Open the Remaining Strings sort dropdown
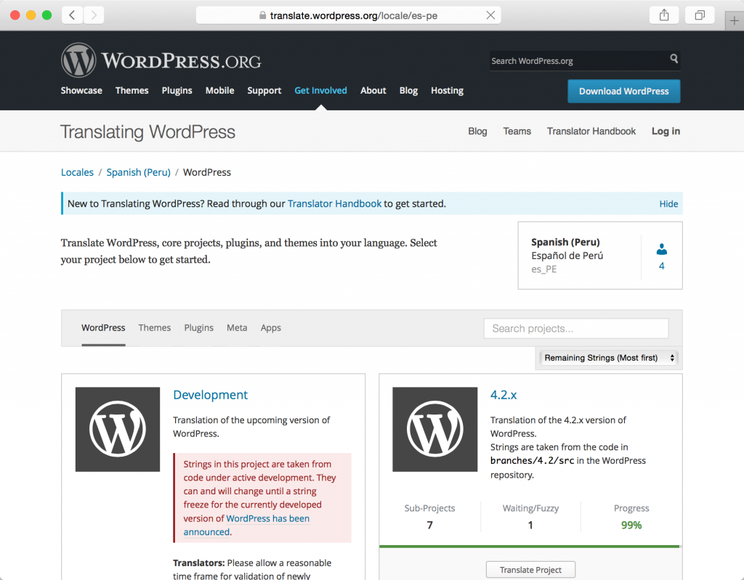The height and width of the screenshot is (580, 744). pos(609,358)
